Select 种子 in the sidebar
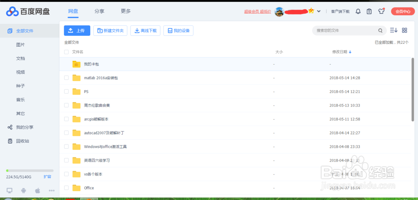 20,86
